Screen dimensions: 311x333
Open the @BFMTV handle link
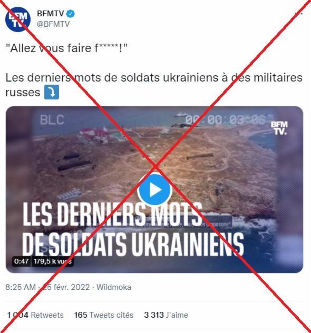(x=53, y=24)
